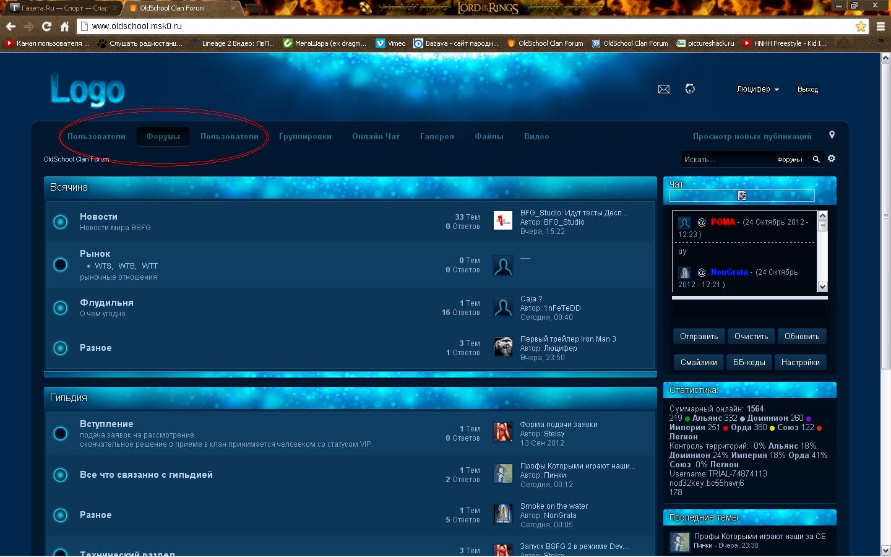Screen dimensions: 891x557
Task: Open chat Настройки button
Action: coord(800,363)
